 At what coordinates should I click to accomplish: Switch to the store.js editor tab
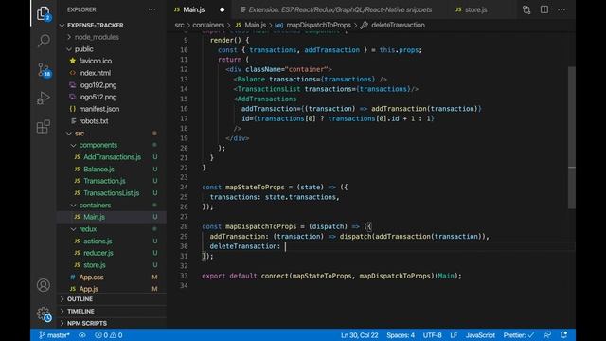[x=475, y=9]
